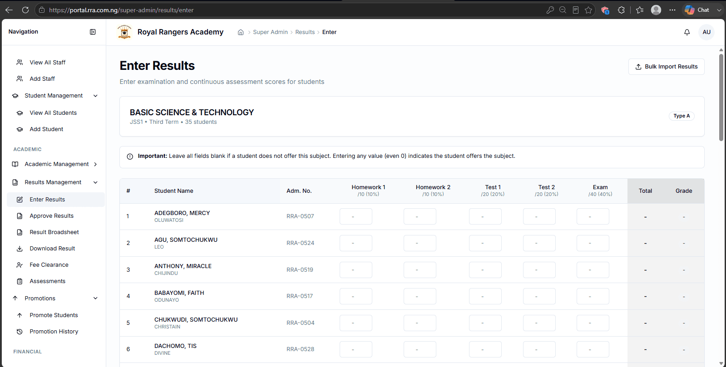
Task: Click Homework 2 field for ADEGBORO, MERCY
Action: click(x=420, y=216)
